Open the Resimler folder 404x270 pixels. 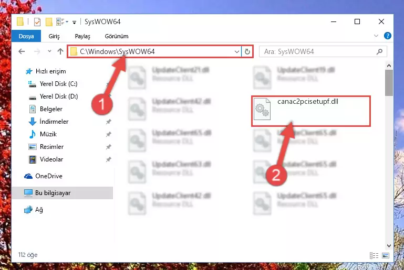pyautogui.click(x=51, y=147)
